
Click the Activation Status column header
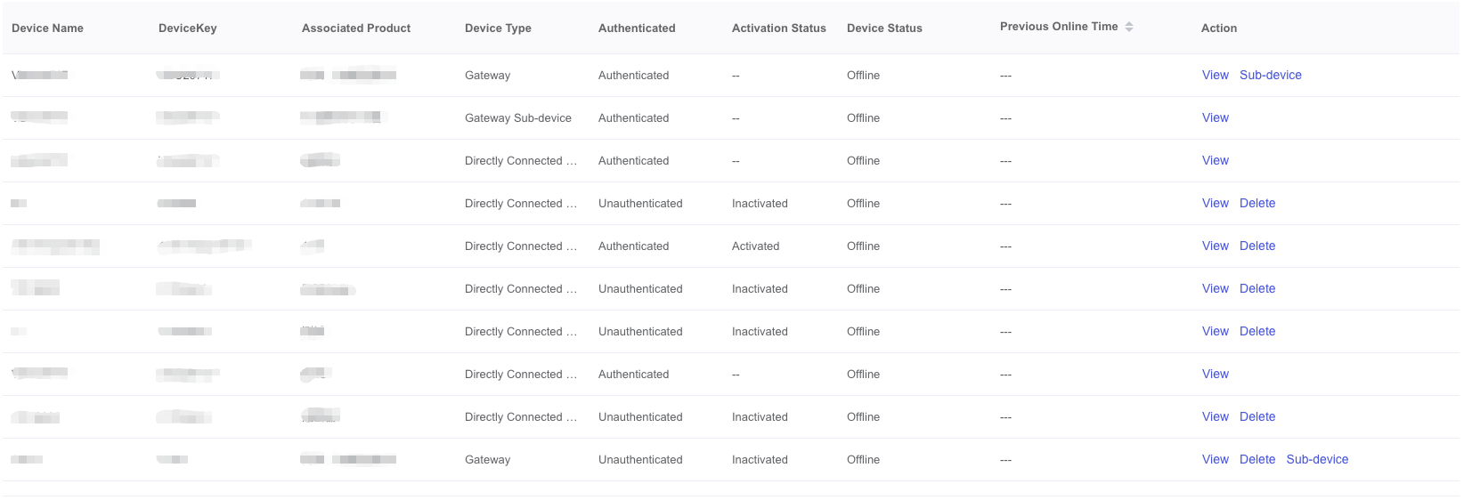tap(778, 28)
